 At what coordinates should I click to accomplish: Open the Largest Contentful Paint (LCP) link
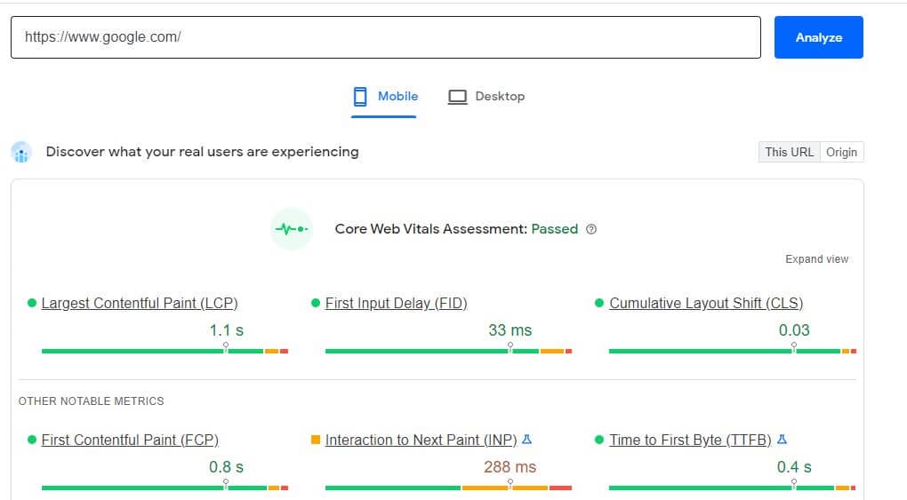tap(140, 304)
